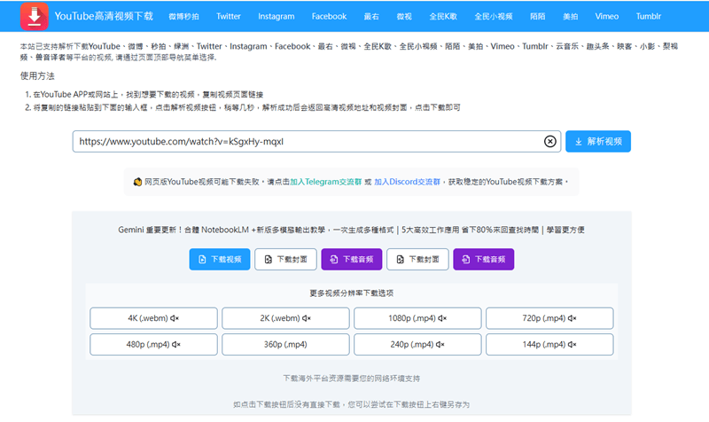Download the 4K (.webm) version

tap(153, 318)
